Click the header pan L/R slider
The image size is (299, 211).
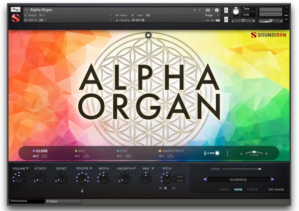click(243, 21)
